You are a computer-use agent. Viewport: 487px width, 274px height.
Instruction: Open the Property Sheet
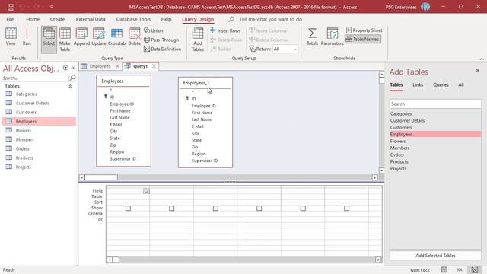click(x=364, y=30)
